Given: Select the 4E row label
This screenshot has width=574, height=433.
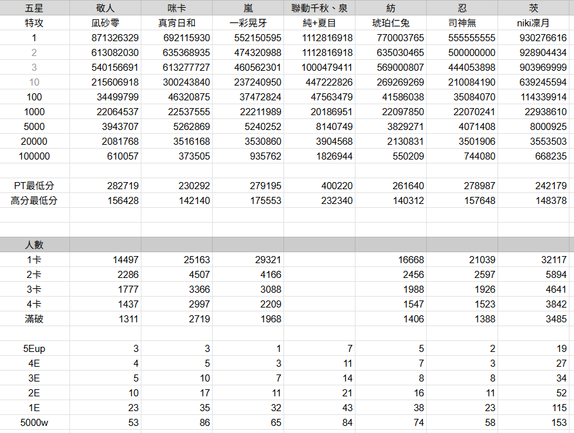Looking at the screenshot, I should pos(34,364).
